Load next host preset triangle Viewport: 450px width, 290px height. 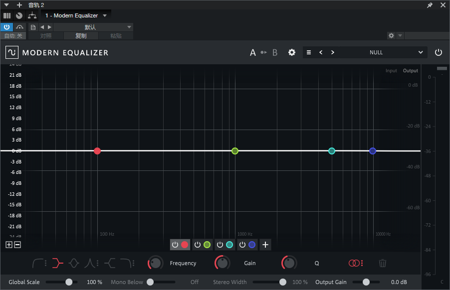[x=50, y=27]
